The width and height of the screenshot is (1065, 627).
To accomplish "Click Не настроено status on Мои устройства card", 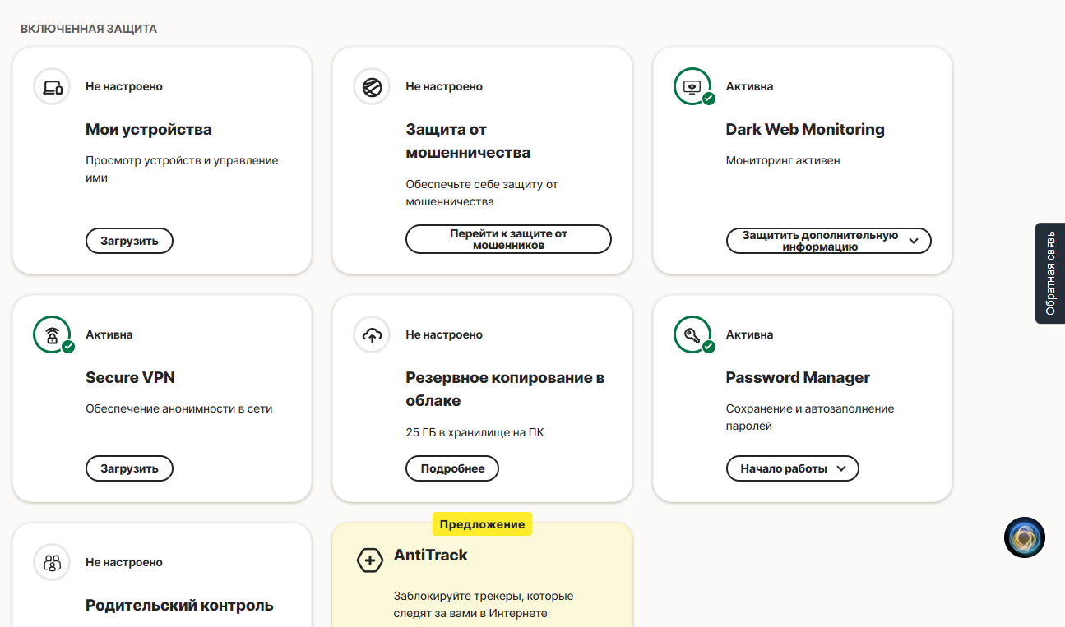I will tap(124, 87).
